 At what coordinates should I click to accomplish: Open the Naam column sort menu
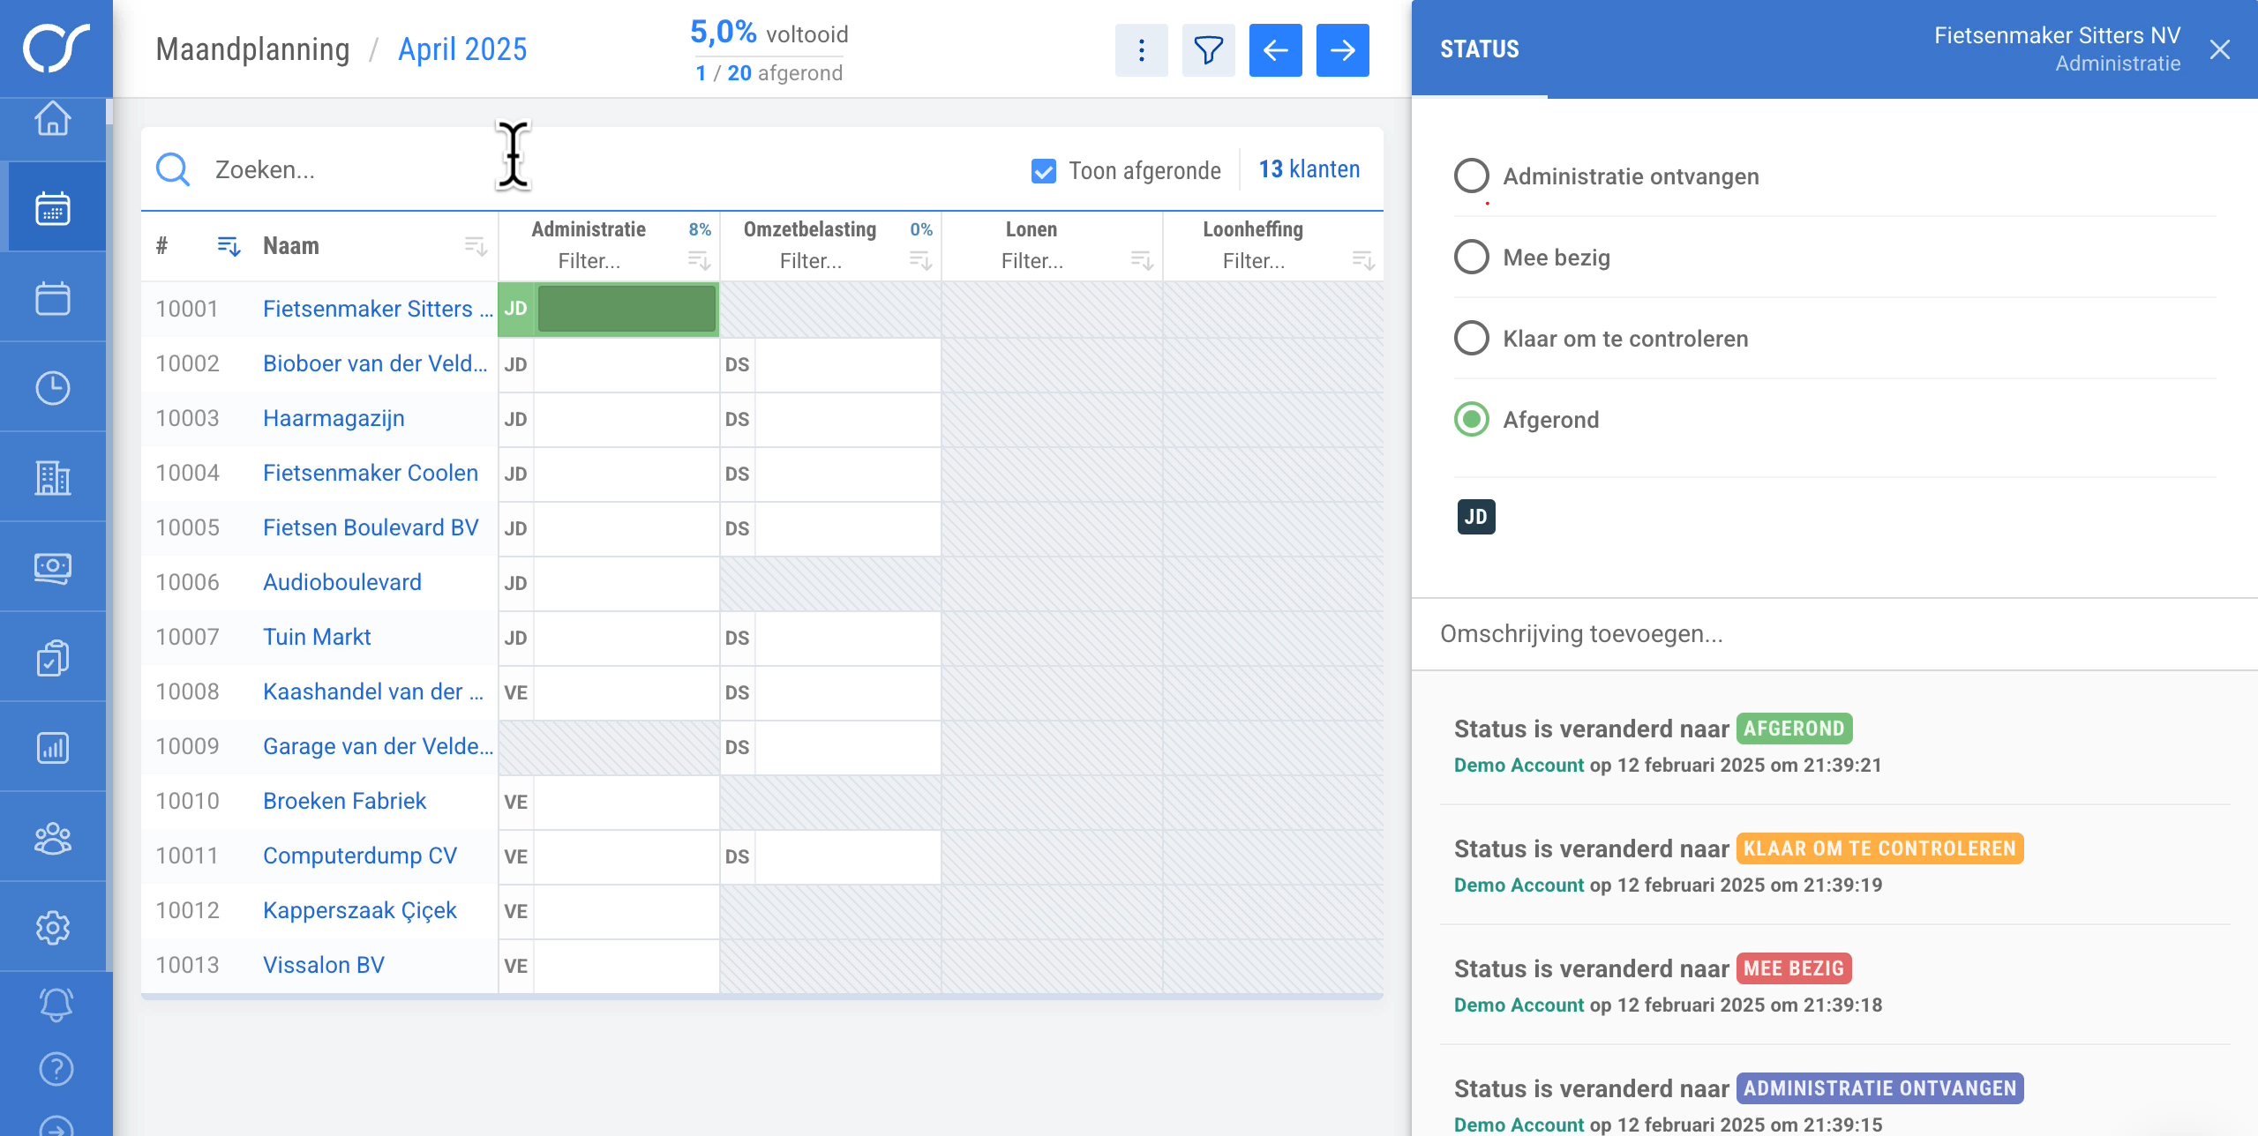point(476,246)
